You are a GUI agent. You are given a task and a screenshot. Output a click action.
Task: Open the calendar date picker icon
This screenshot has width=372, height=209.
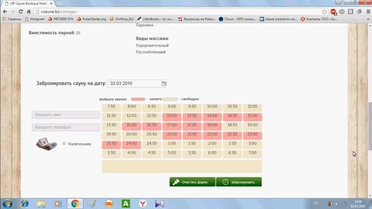[x=164, y=84]
